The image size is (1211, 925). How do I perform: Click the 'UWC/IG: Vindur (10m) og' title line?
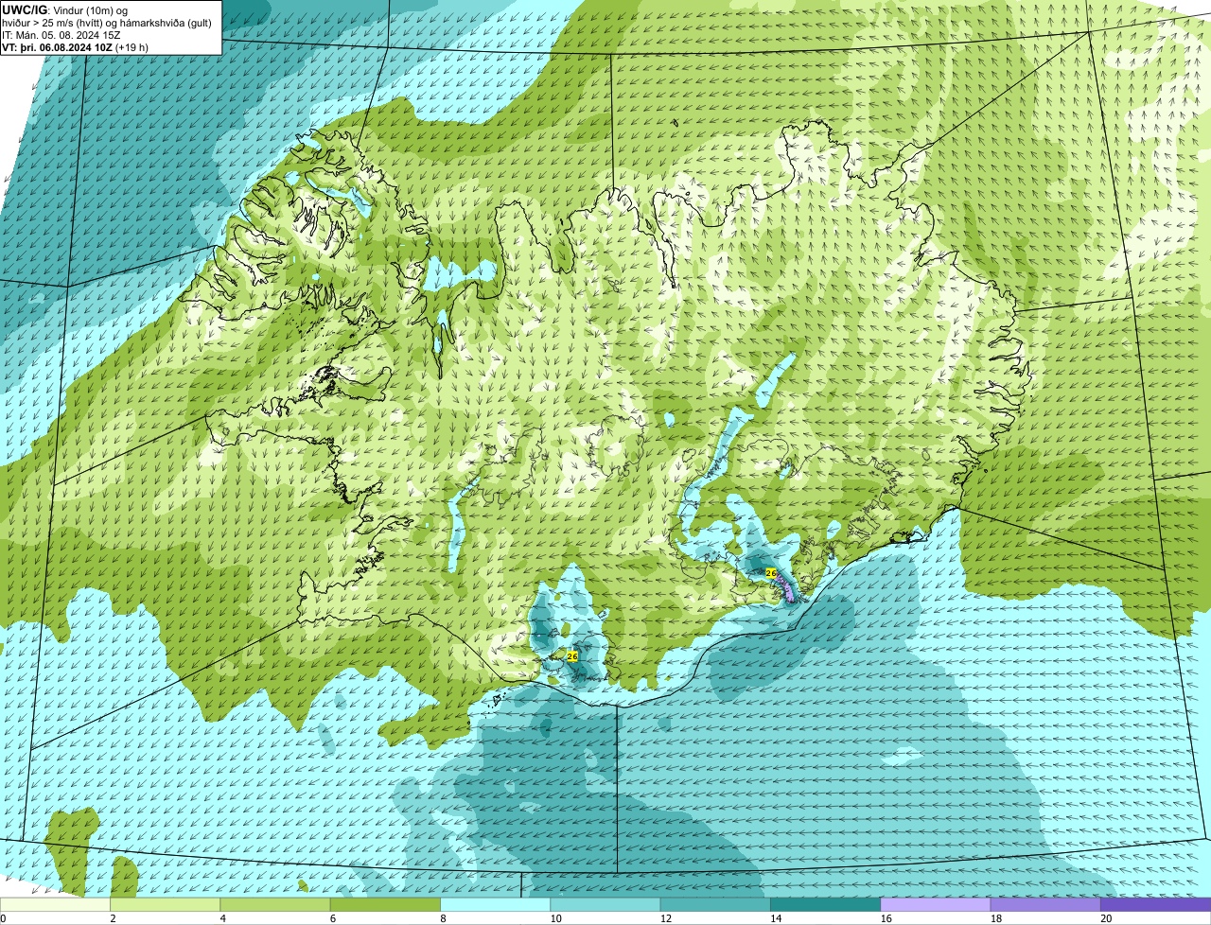point(65,9)
